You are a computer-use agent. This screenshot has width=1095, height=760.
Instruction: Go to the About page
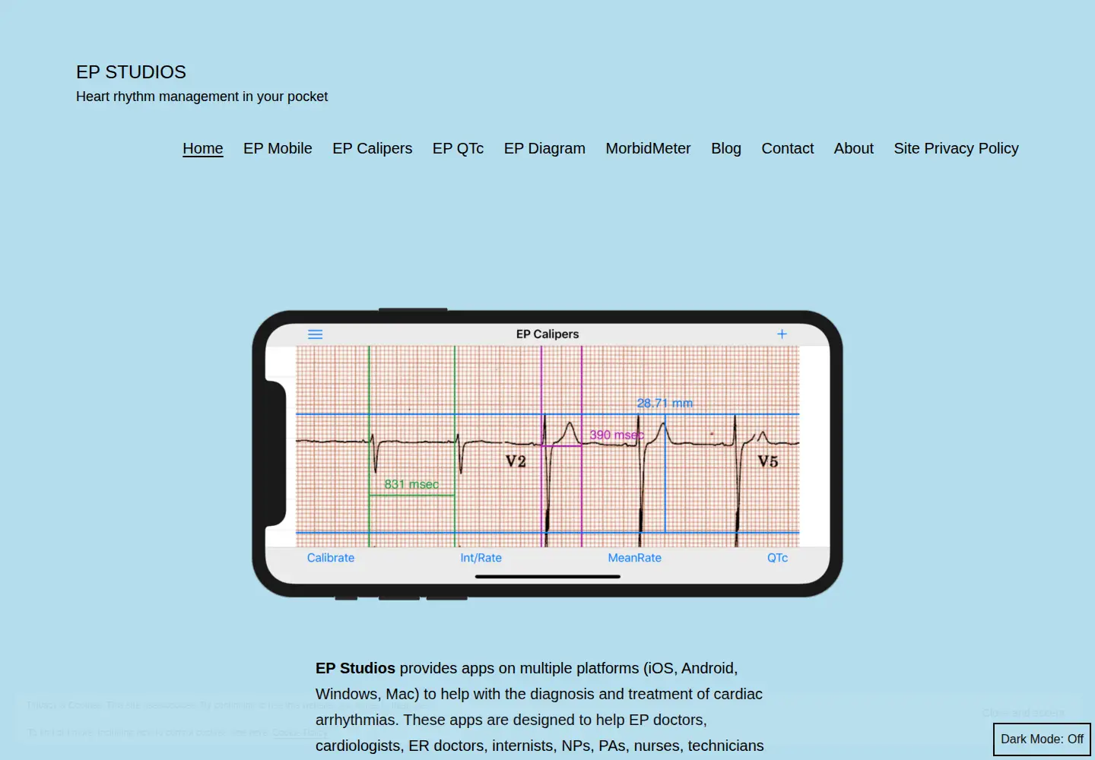point(854,148)
